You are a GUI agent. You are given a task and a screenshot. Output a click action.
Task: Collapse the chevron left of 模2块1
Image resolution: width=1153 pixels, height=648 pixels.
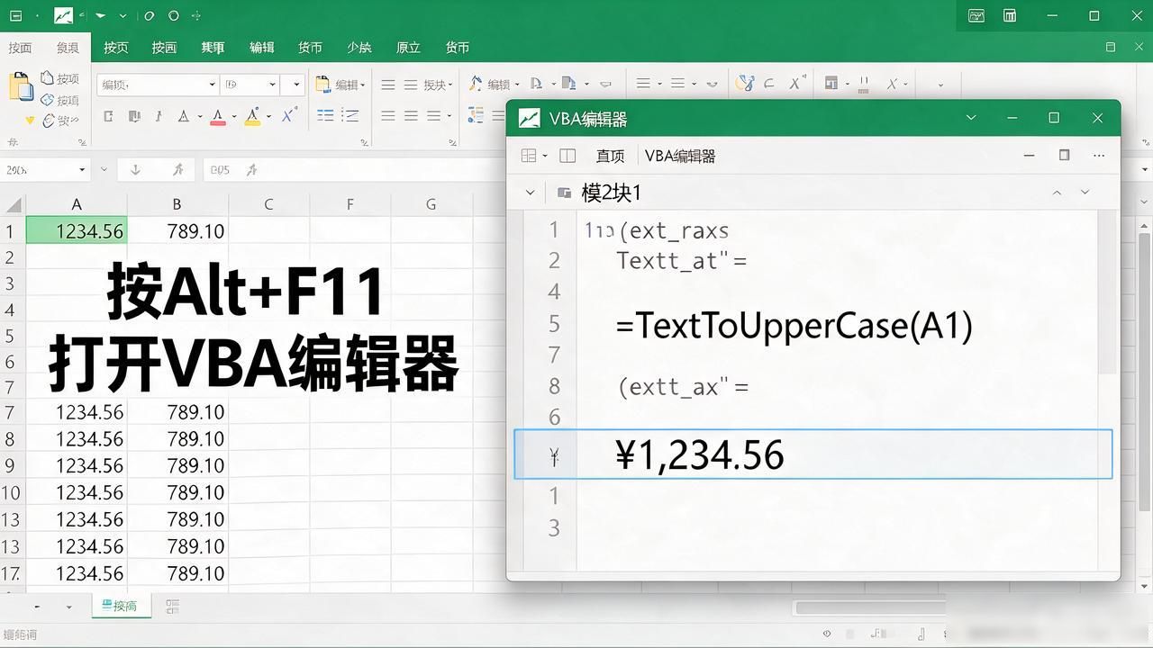click(x=530, y=193)
